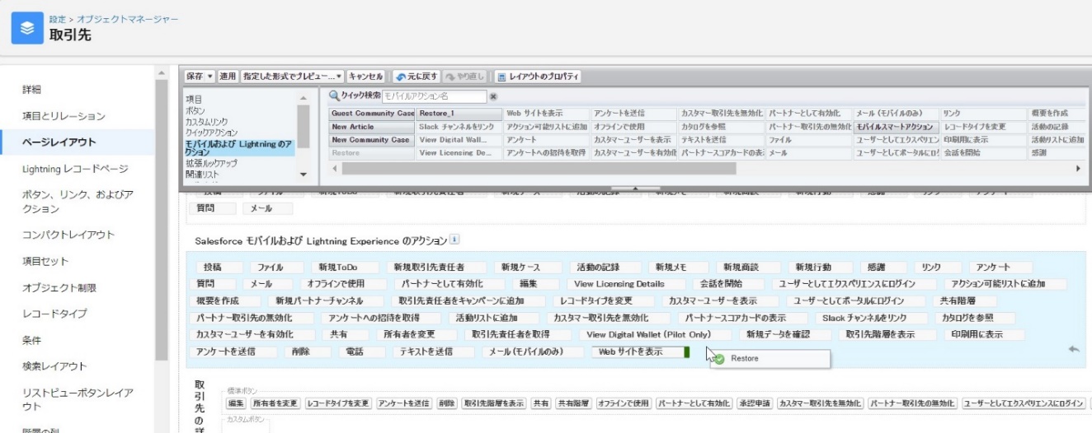Click the greyed redo icon やり直し
Viewport: 1092px width, 433px height.
point(451,77)
